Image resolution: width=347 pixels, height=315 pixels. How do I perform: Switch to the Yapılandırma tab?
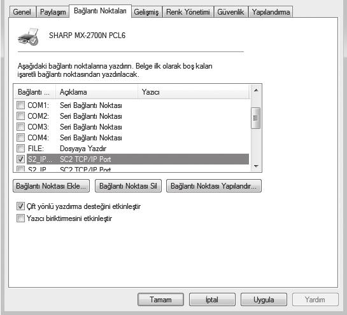(x=271, y=12)
